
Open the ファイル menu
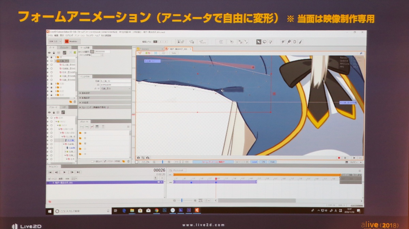coord(50,35)
